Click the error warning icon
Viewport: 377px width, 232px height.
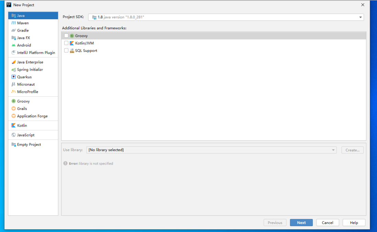(x=65, y=163)
